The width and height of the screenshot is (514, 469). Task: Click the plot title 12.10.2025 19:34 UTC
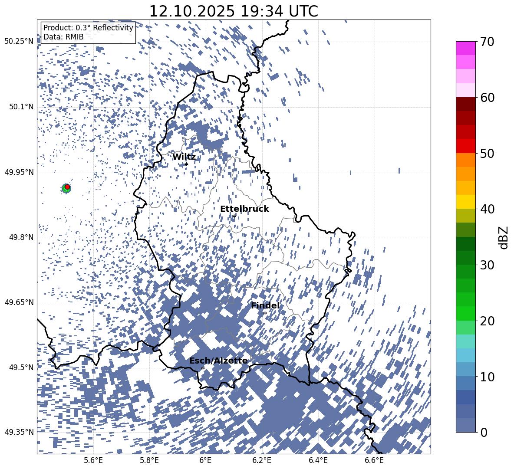click(234, 11)
